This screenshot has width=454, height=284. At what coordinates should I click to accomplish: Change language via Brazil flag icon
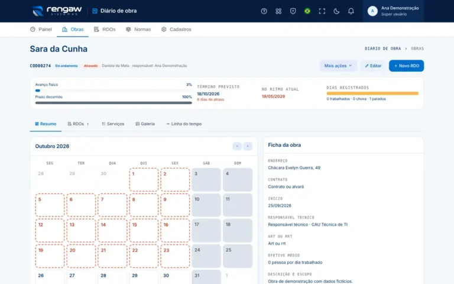pos(307,11)
